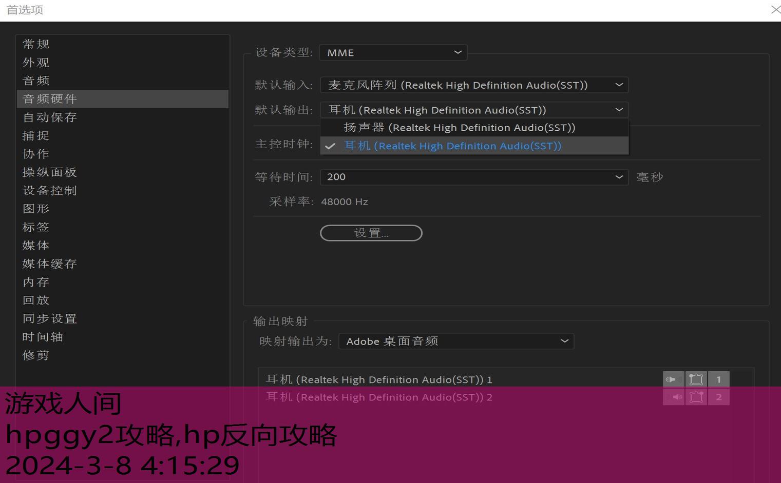
Task: Open the 标签 preferences category
Action: (x=123, y=227)
